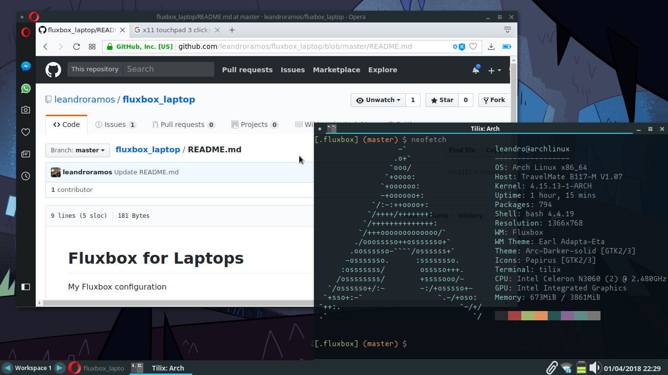The image size is (668, 375).
Task: Click the Update README.md commit message
Action: click(x=146, y=172)
